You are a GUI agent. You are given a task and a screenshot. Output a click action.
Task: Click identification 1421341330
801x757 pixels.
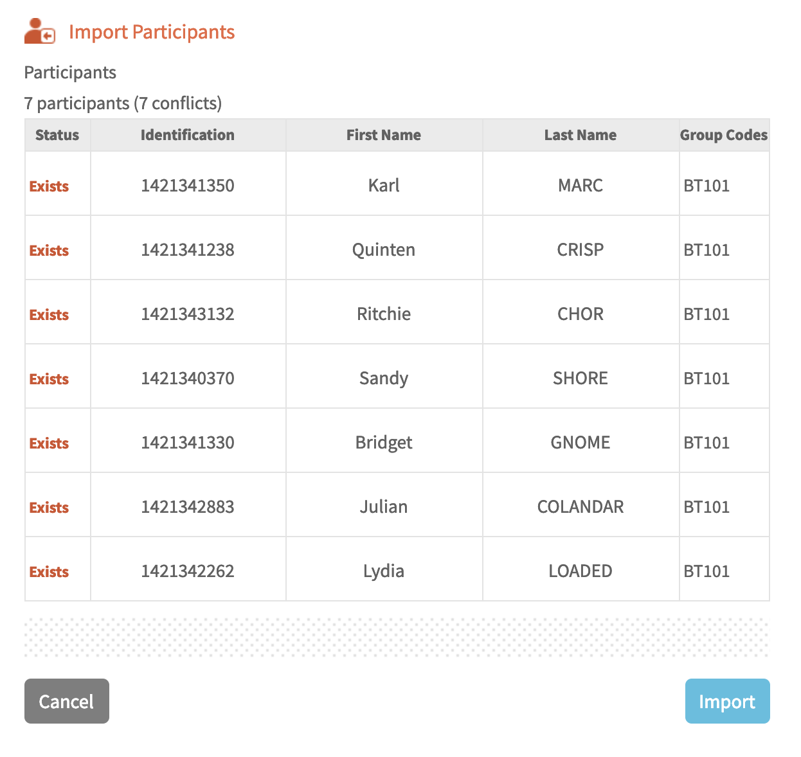pos(188,443)
